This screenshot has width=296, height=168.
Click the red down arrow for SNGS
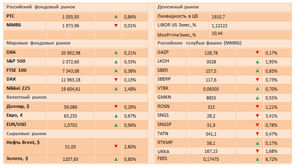point(257,115)
